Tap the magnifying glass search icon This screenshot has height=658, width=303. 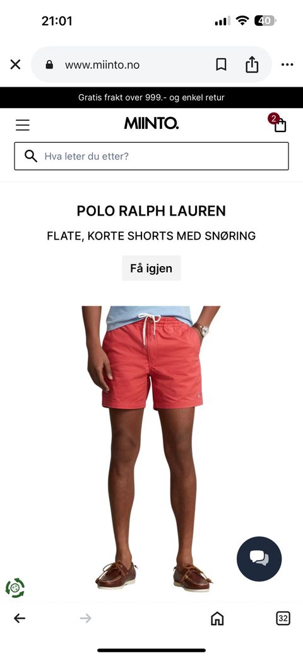31,156
